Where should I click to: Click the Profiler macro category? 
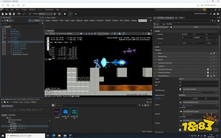click(108, 21)
